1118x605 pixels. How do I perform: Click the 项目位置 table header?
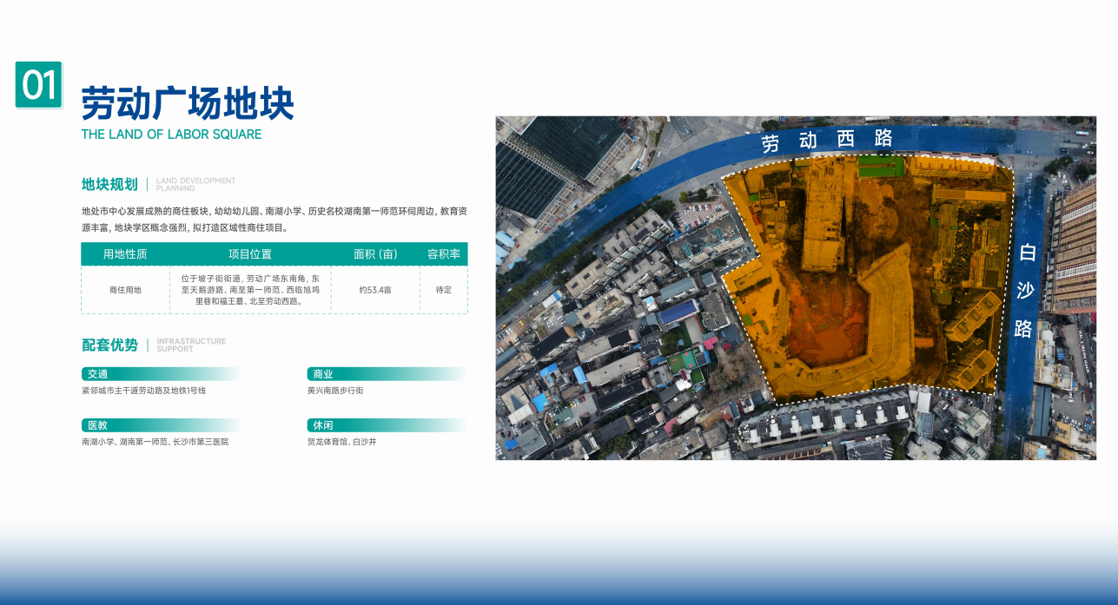[x=250, y=254]
